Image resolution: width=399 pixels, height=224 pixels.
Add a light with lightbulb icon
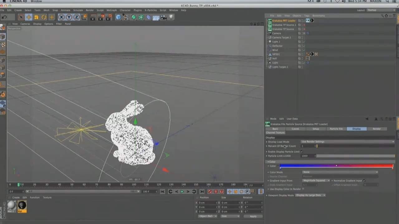pos(171,17)
